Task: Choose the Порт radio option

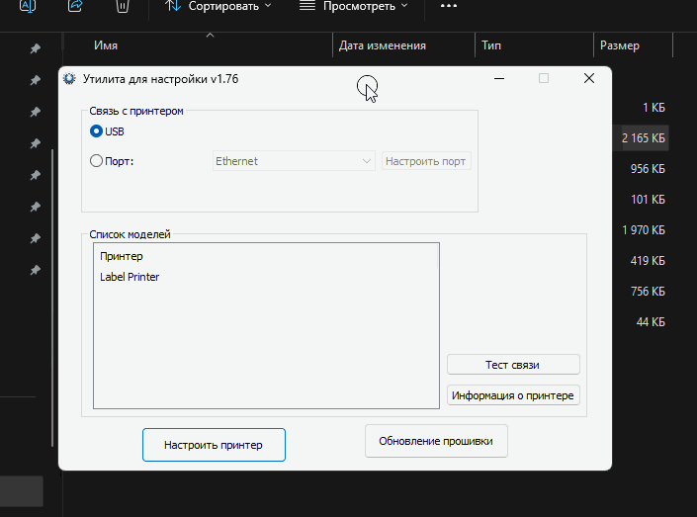Action: coord(96,161)
